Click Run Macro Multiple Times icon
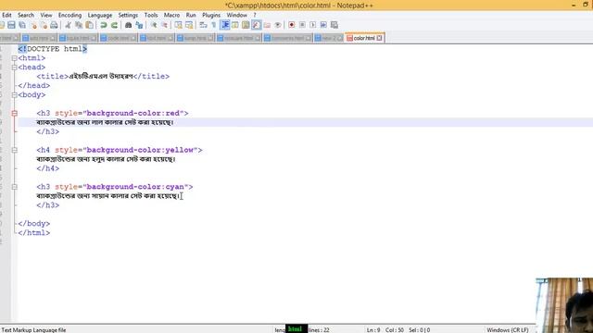593x333 pixels. pyautogui.click(x=323, y=25)
